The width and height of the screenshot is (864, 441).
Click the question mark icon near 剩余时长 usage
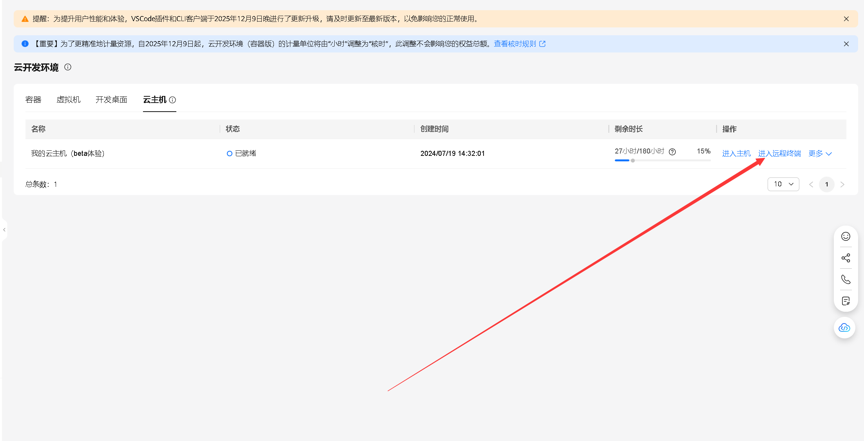coord(673,152)
